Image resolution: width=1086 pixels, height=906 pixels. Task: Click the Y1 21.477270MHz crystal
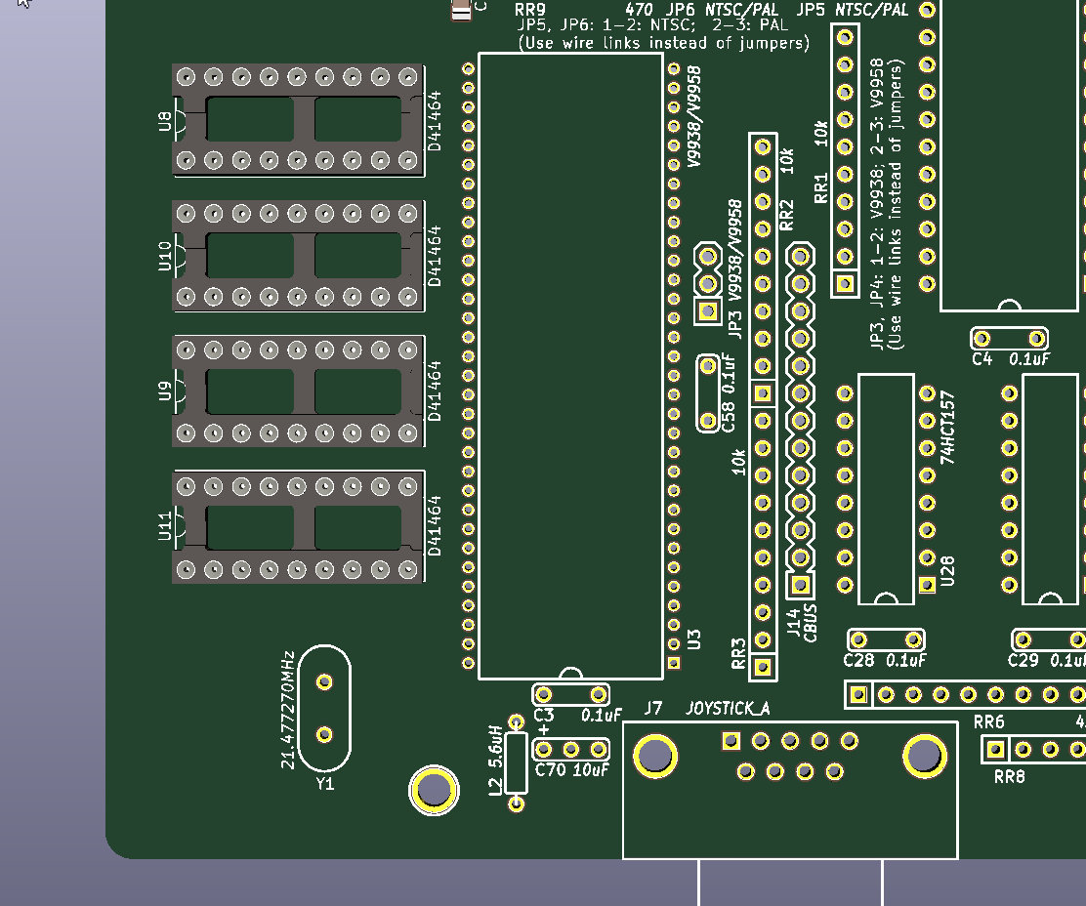click(x=324, y=708)
